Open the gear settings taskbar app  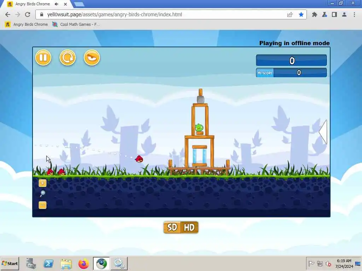119,263
